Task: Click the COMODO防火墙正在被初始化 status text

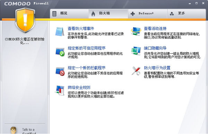Action: pyautogui.click(x=25, y=41)
